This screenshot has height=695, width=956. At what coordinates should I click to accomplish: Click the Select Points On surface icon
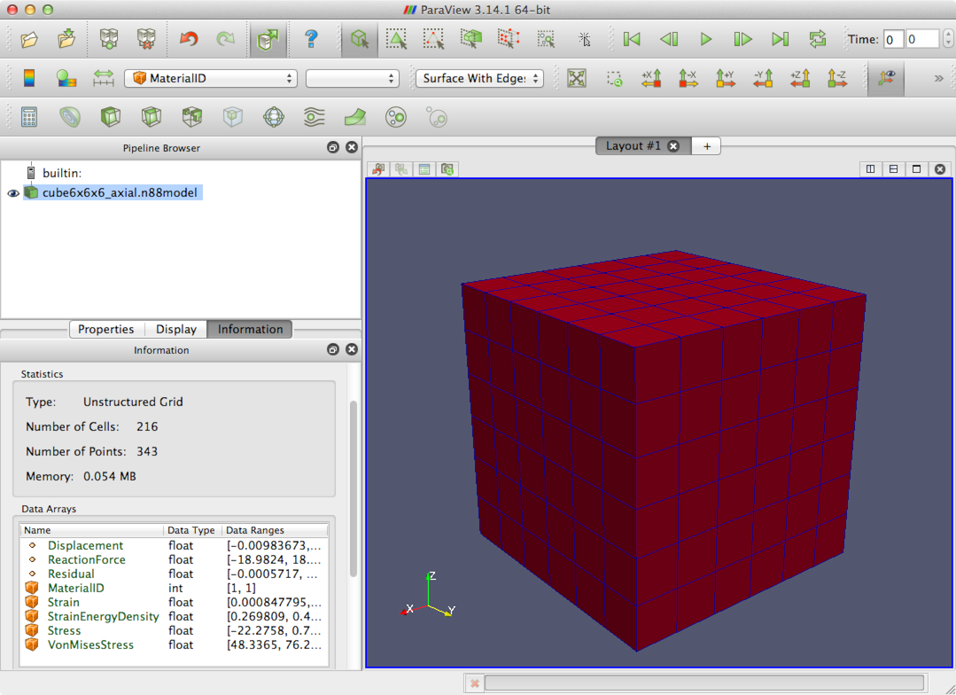tap(433, 39)
